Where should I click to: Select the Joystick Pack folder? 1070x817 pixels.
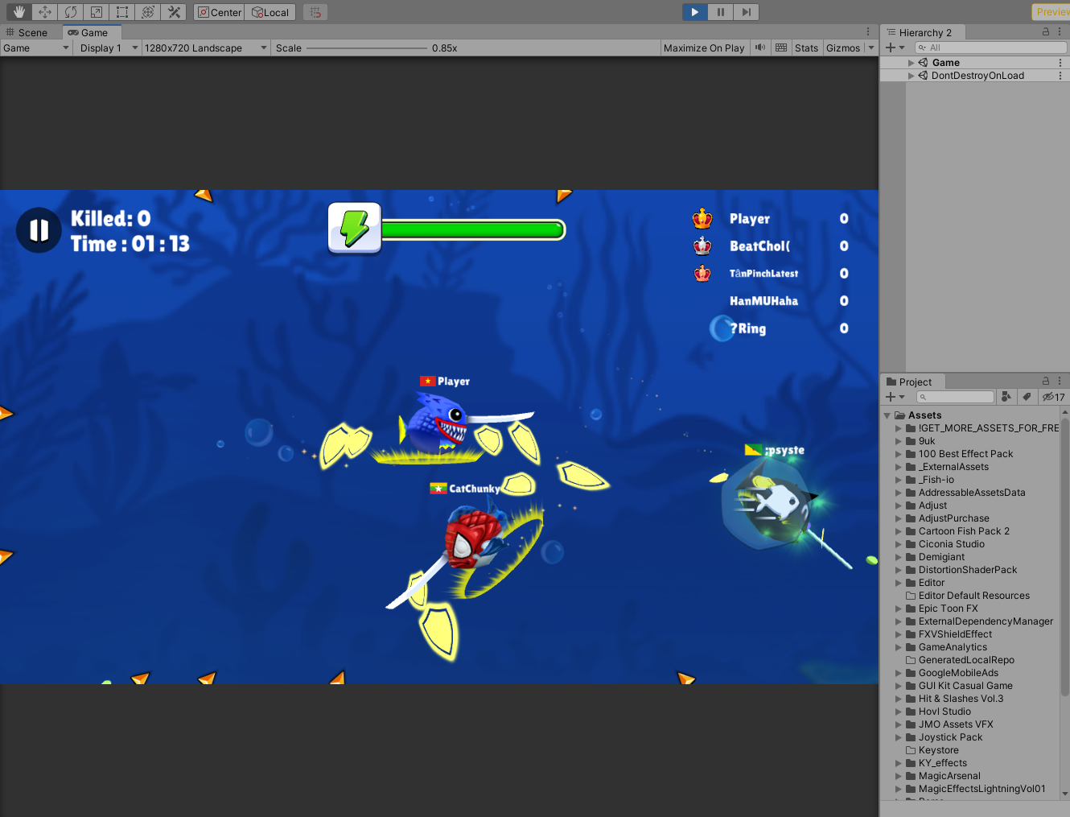point(950,737)
